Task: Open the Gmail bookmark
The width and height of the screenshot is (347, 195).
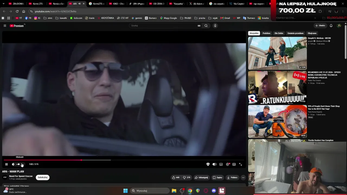Action: (x=225, y=18)
